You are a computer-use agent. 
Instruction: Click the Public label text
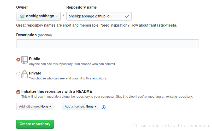point(34,59)
